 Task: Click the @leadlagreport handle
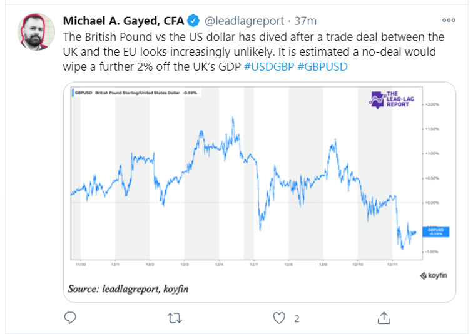241,21
